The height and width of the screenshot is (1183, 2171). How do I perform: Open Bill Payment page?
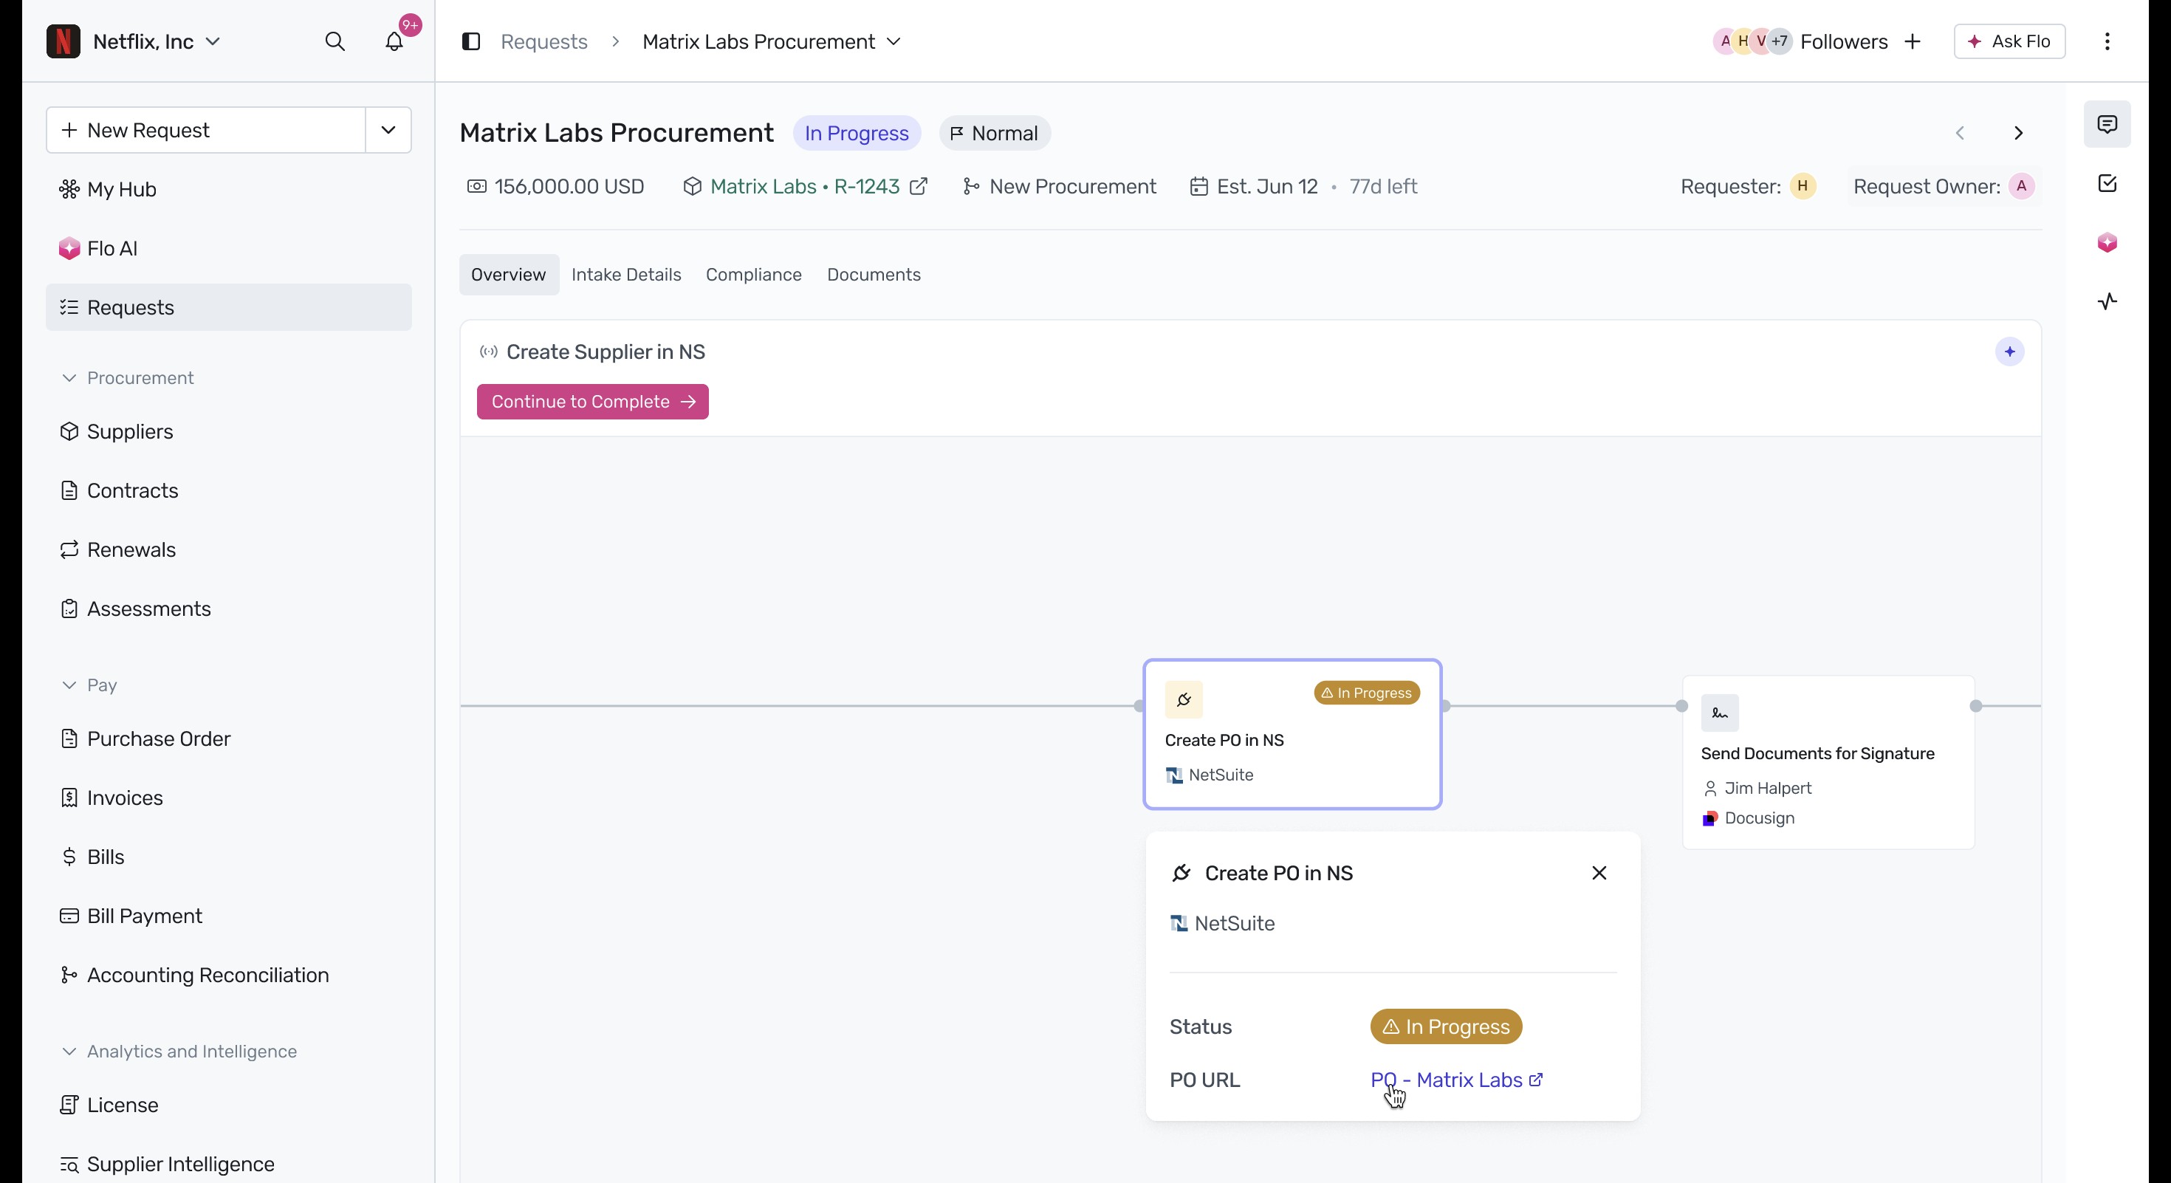[x=228, y=916]
